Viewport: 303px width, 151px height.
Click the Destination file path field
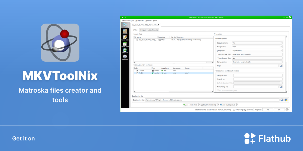pos(212,100)
